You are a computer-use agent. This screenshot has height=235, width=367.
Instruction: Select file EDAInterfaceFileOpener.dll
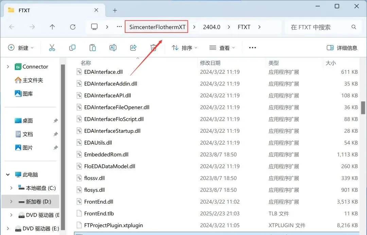(117, 107)
